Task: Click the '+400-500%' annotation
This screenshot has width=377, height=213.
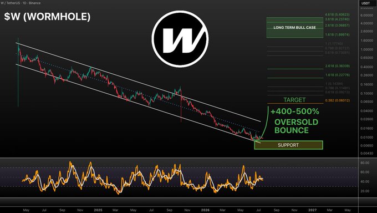Action: 295,111
